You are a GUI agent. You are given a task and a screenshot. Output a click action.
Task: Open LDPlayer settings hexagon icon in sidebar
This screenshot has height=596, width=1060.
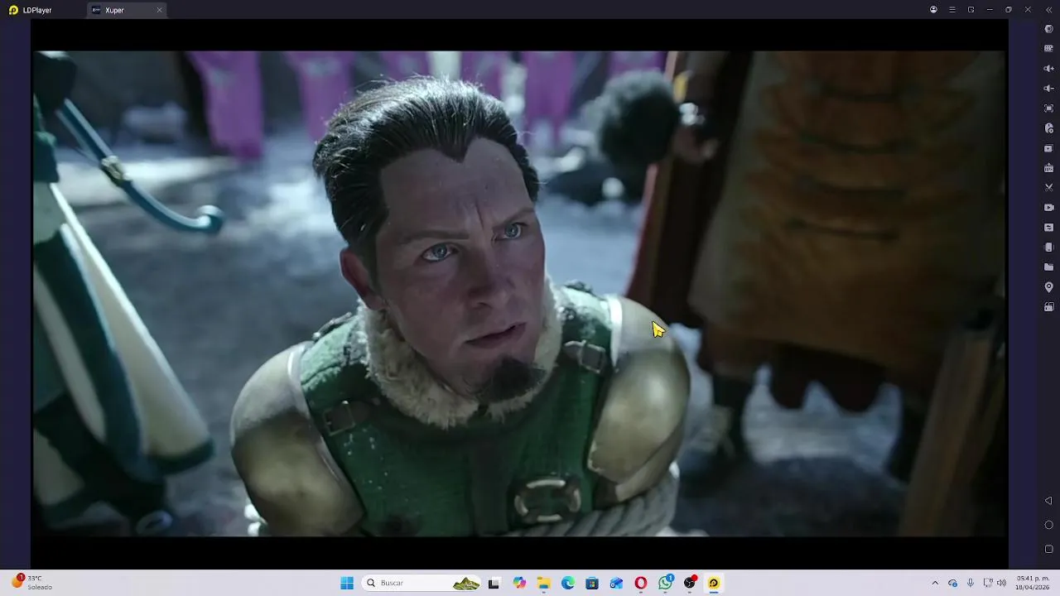(x=1048, y=29)
